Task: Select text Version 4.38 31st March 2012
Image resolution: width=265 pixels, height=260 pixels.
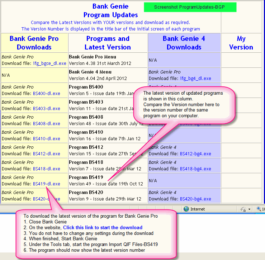Action: (100, 63)
